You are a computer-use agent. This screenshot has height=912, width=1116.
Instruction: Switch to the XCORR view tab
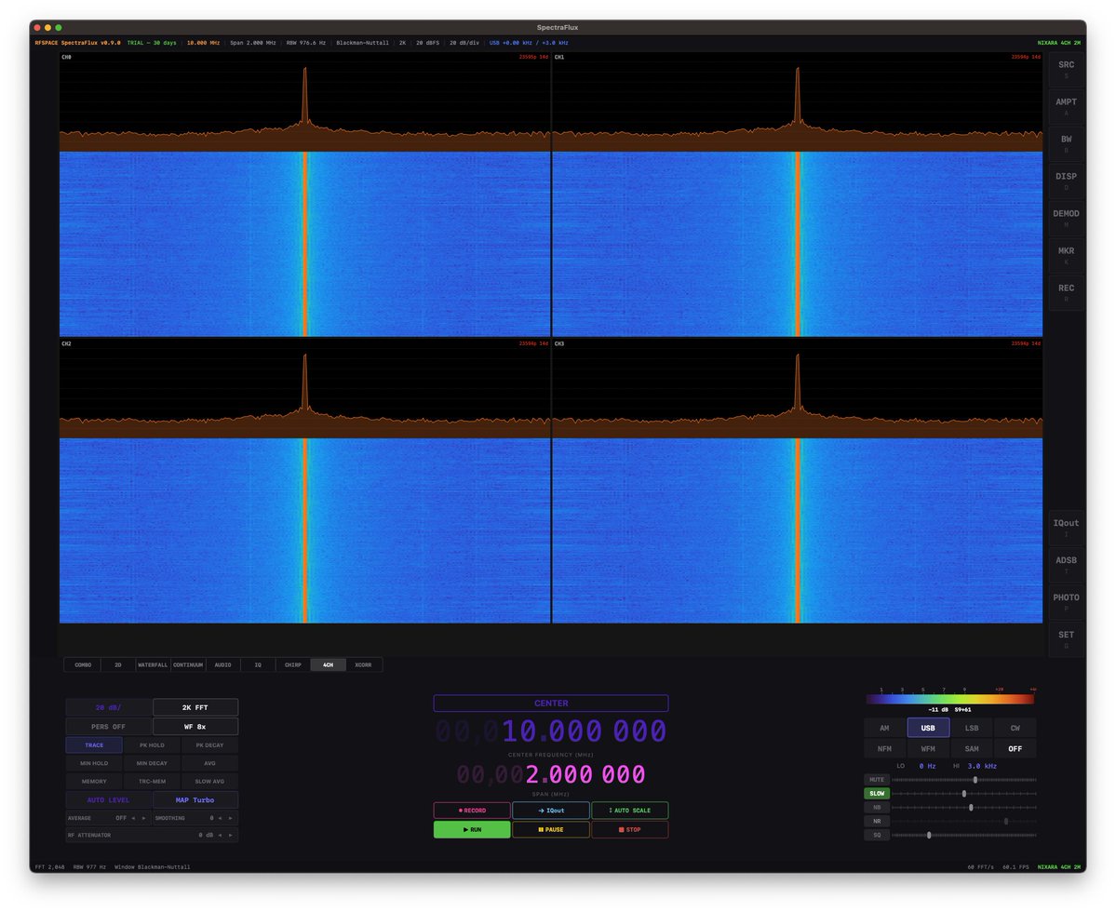[x=363, y=665]
